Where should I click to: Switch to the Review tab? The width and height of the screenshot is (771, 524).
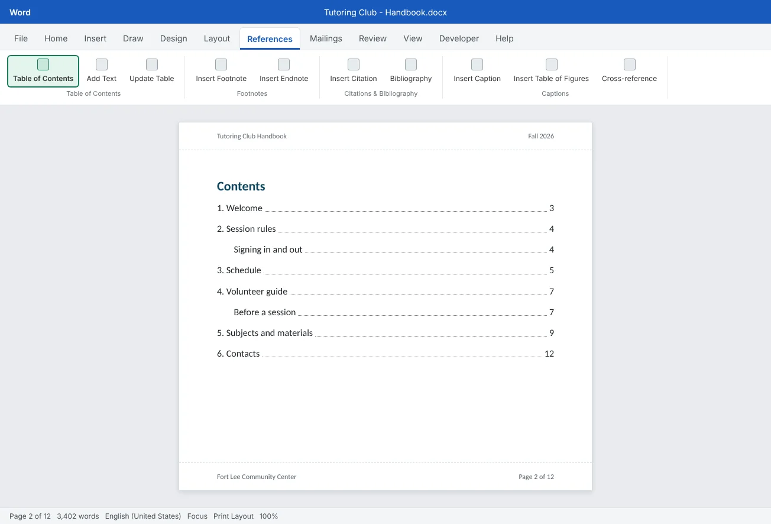tap(372, 38)
